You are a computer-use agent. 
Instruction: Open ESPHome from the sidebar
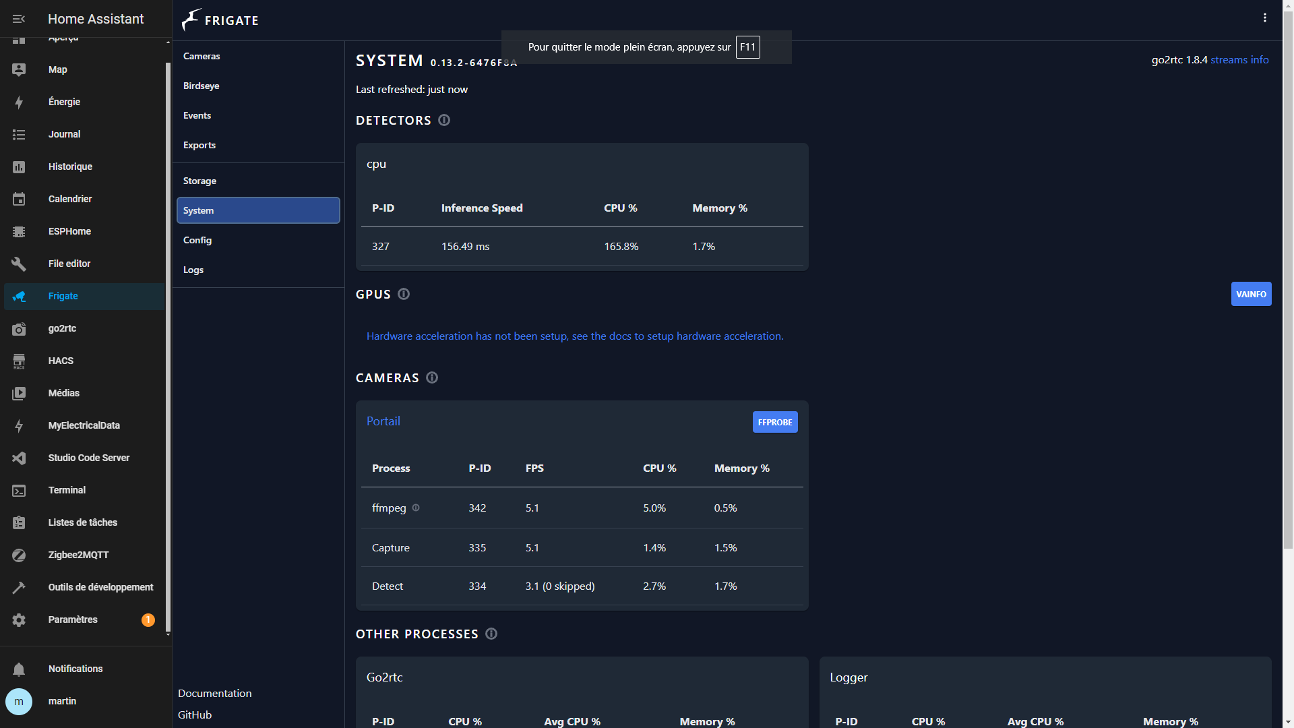69,231
